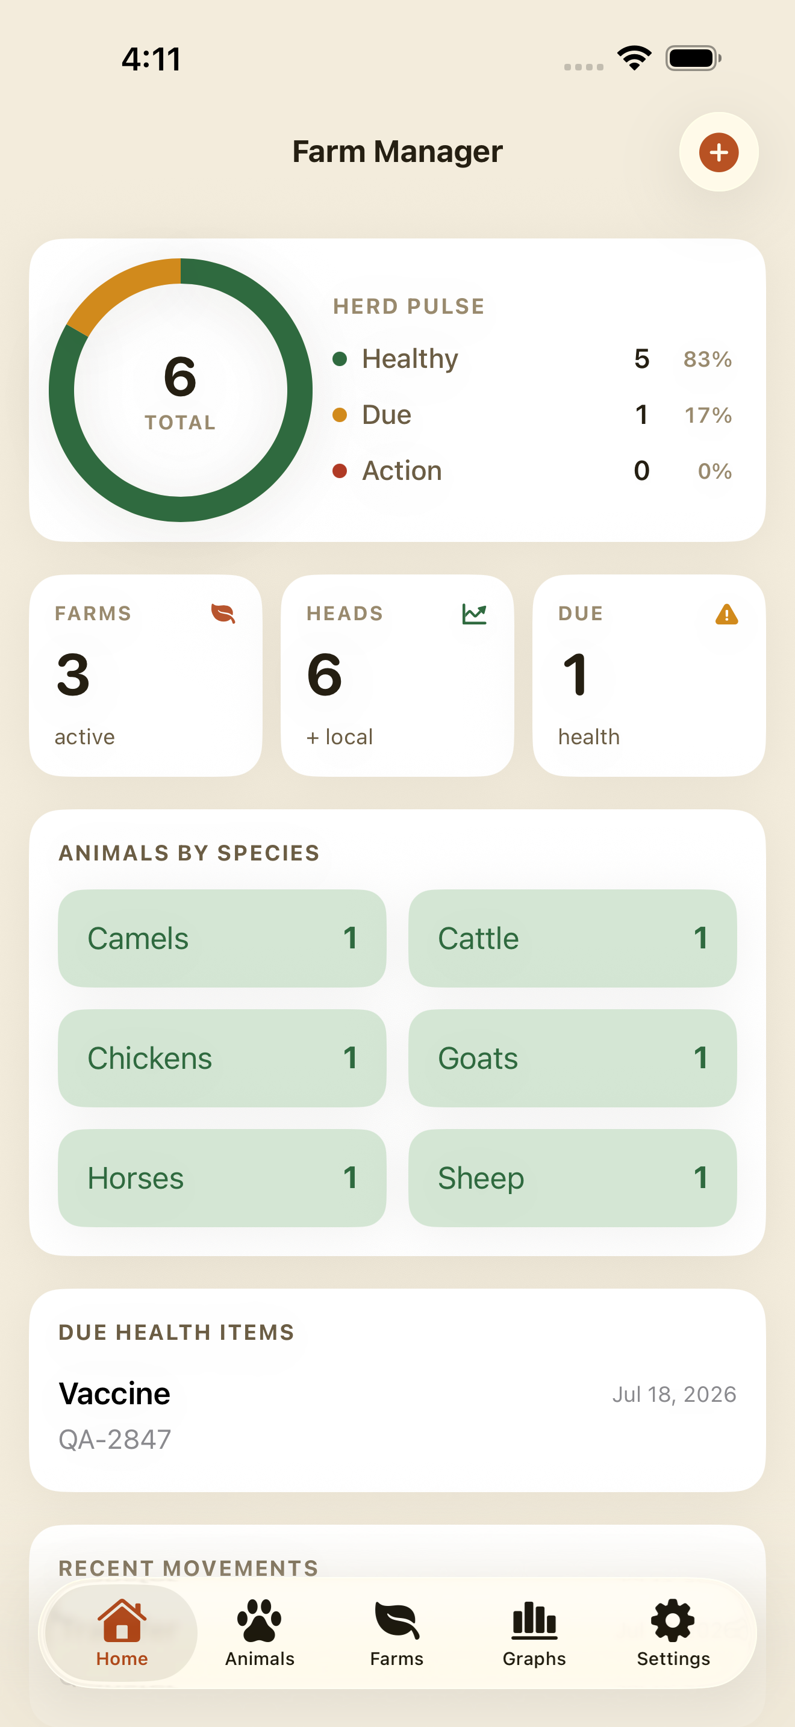The width and height of the screenshot is (795, 1727).
Task: Open Settings with the gear icon
Action: (673, 1633)
